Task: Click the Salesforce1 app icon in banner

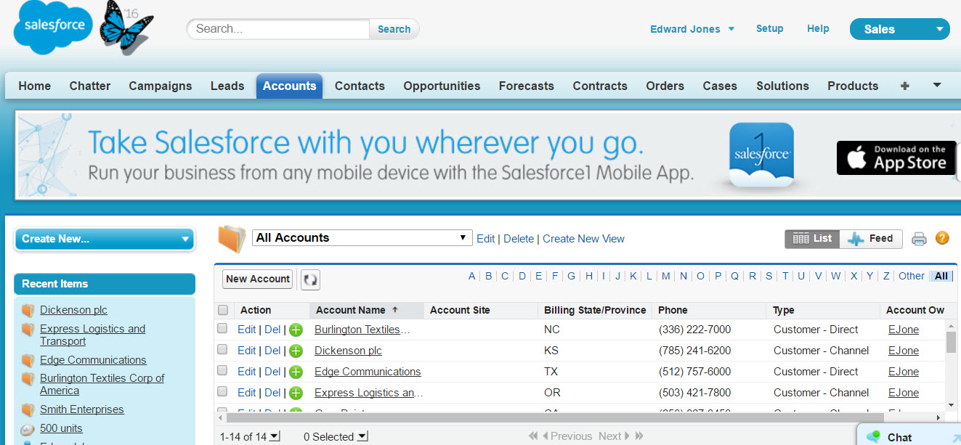Action: tap(761, 155)
